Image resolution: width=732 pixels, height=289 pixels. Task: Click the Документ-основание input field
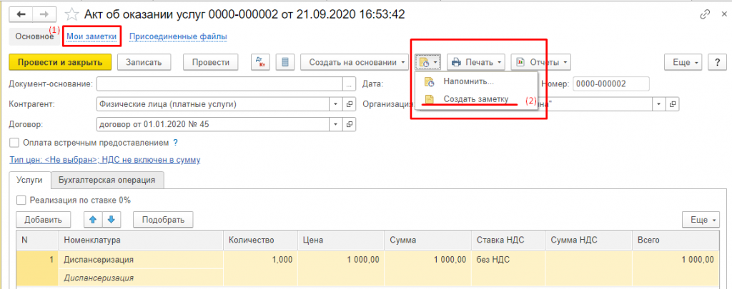tap(219, 84)
